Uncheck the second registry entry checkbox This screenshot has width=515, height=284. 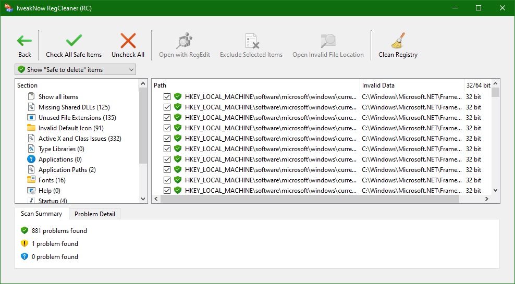coord(167,107)
